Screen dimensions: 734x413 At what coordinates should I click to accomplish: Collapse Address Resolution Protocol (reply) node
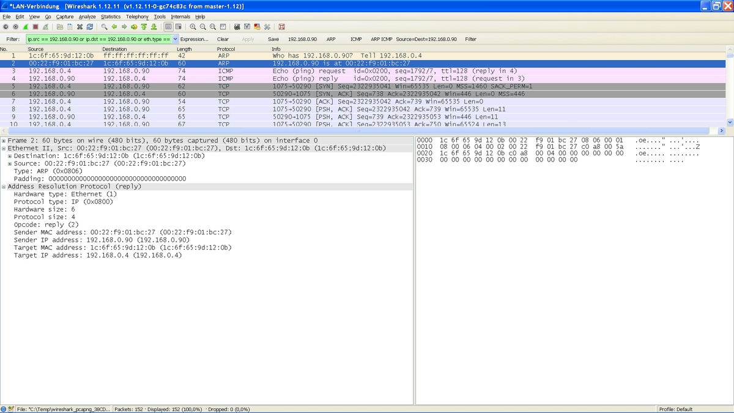point(3,187)
